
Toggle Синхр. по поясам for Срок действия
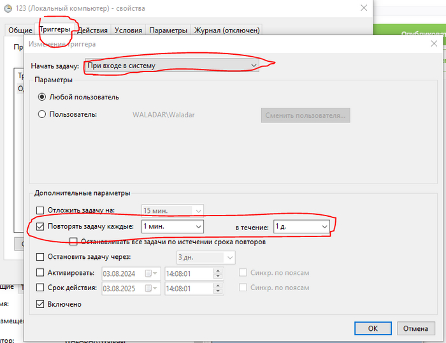(243, 288)
